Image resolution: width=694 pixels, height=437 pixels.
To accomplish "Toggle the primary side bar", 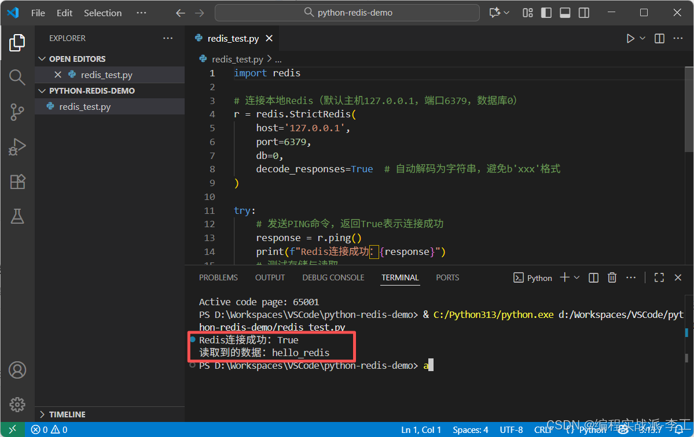I will [x=546, y=13].
